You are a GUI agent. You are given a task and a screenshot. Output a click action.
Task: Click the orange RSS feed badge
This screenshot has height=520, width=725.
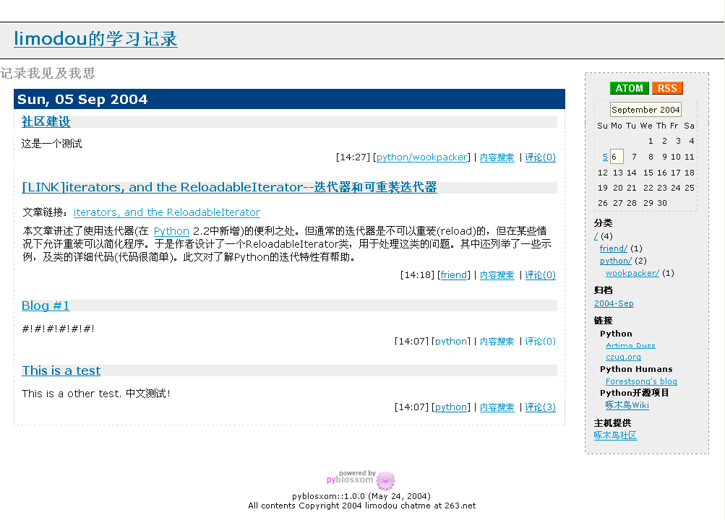coord(667,88)
